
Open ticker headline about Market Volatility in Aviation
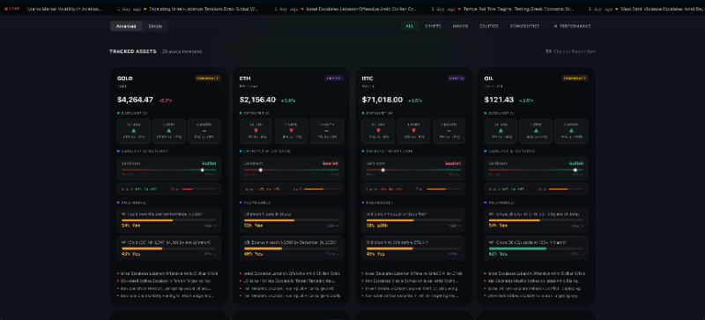tap(64, 9)
